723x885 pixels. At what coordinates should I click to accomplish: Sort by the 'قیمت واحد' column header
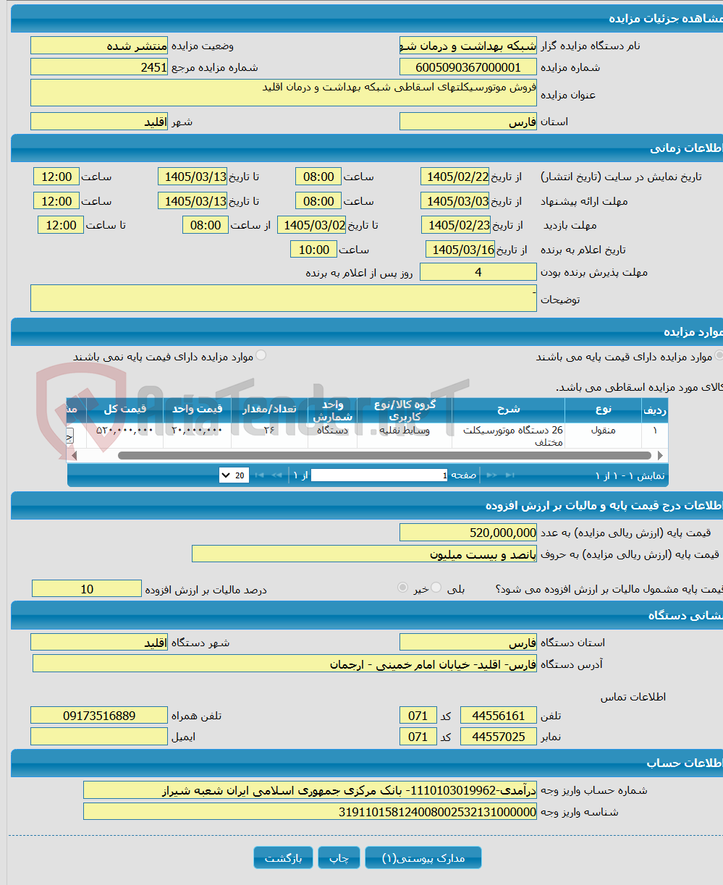pyautogui.click(x=197, y=410)
